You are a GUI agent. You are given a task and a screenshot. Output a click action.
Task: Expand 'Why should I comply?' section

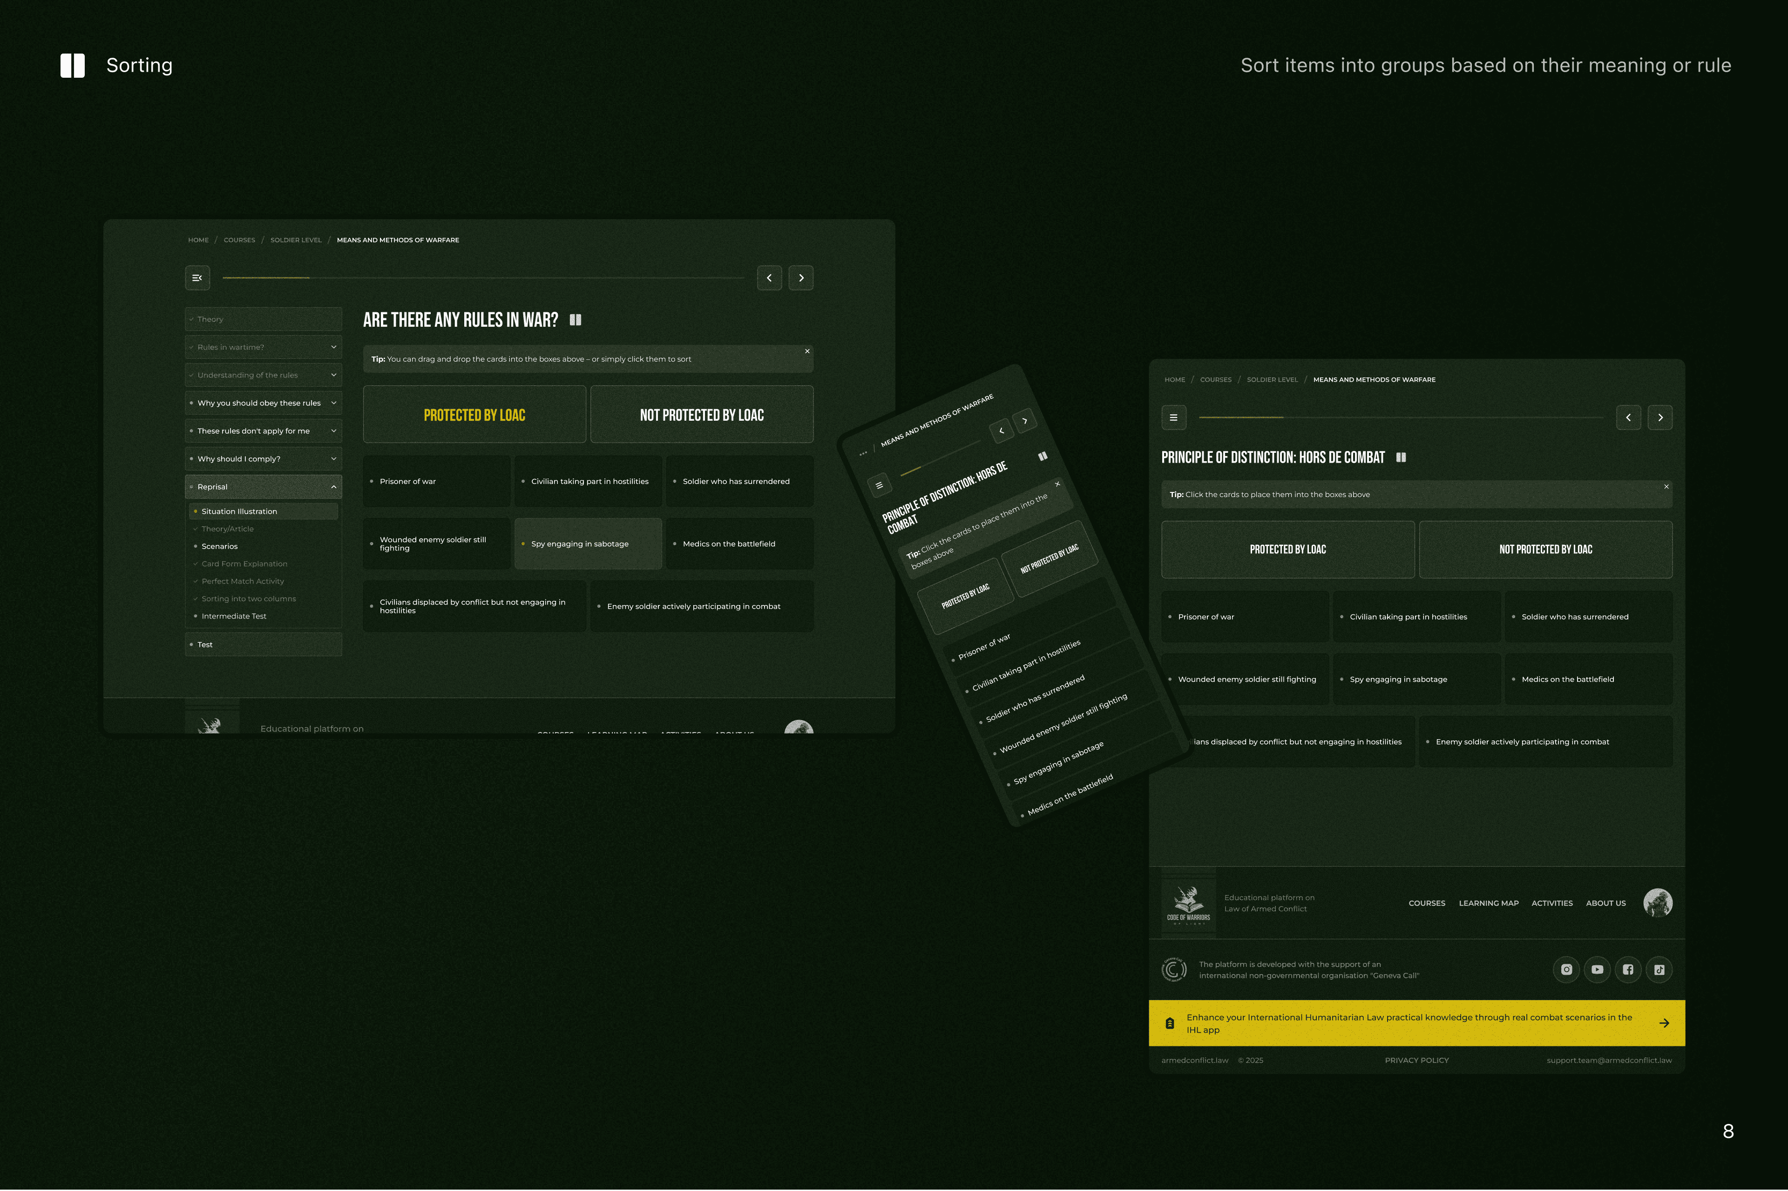[333, 459]
